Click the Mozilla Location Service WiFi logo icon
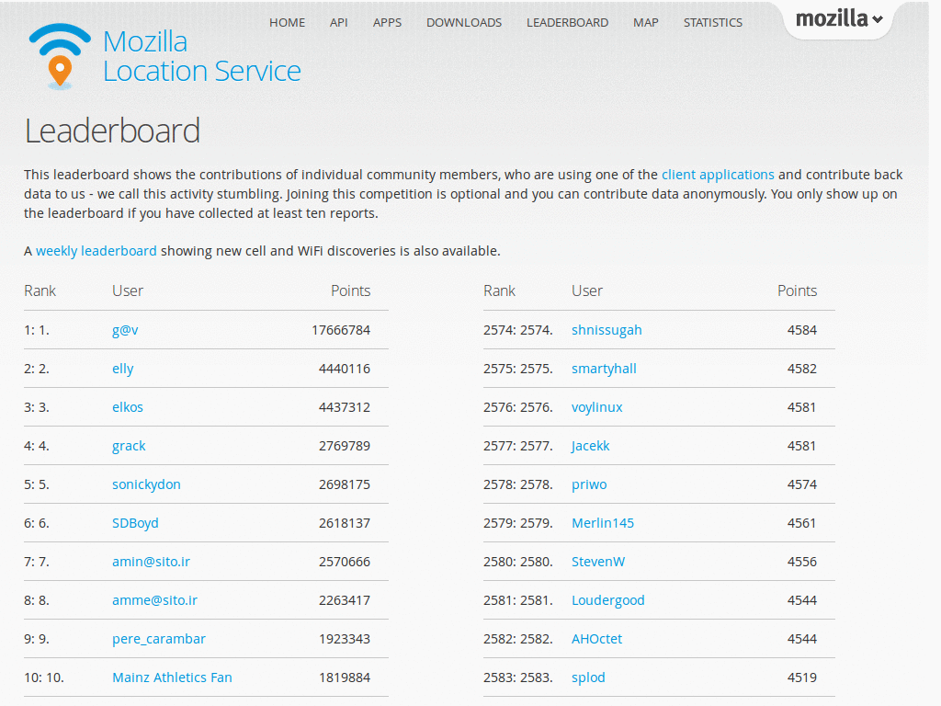 tap(60, 56)
